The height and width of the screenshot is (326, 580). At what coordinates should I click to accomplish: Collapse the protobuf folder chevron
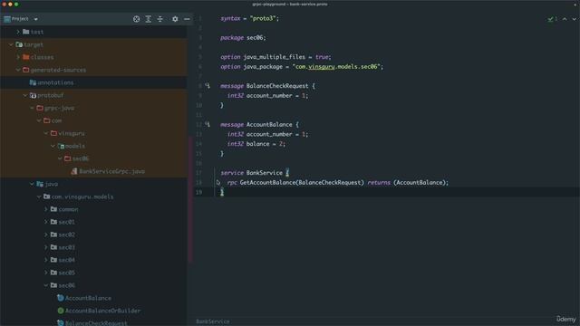pos(25,95)
